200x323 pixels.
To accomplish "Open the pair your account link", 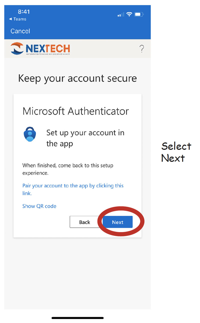I will click(x=73, y=189).
